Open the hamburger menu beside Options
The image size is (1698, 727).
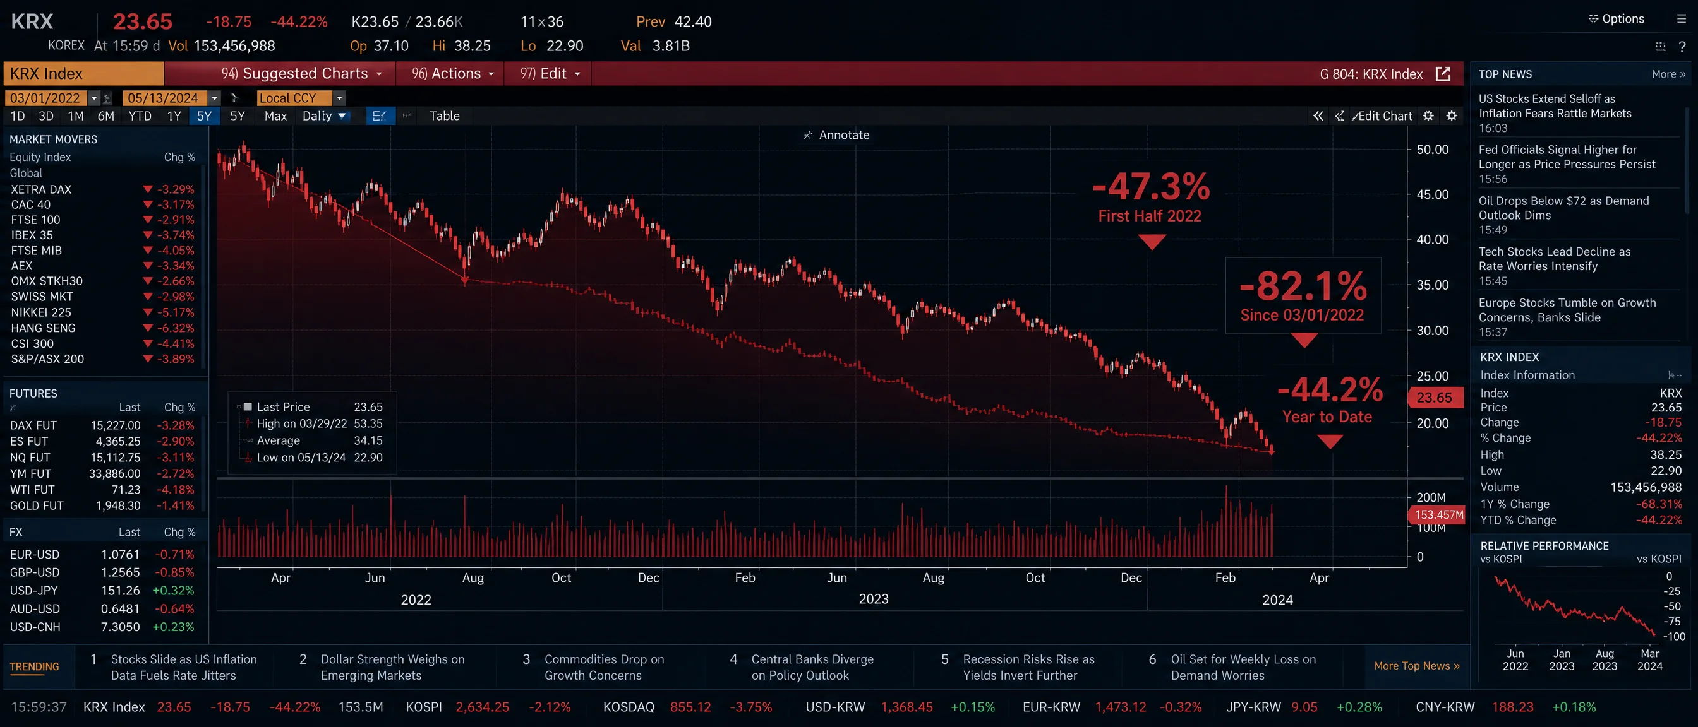[x=1682, y=19]
